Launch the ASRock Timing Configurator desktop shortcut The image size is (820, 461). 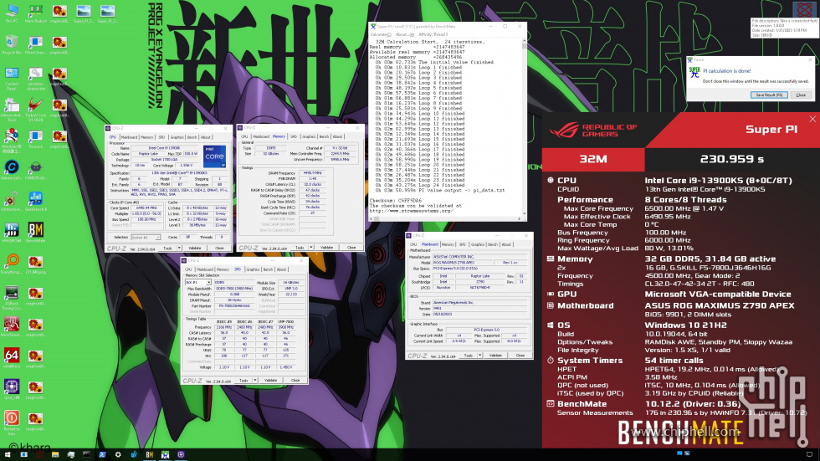[x=12, y=297]
